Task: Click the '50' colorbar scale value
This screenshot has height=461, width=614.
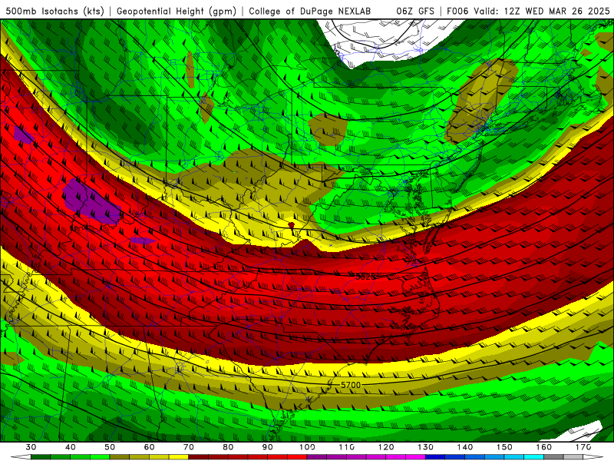Action: point(110,447)
